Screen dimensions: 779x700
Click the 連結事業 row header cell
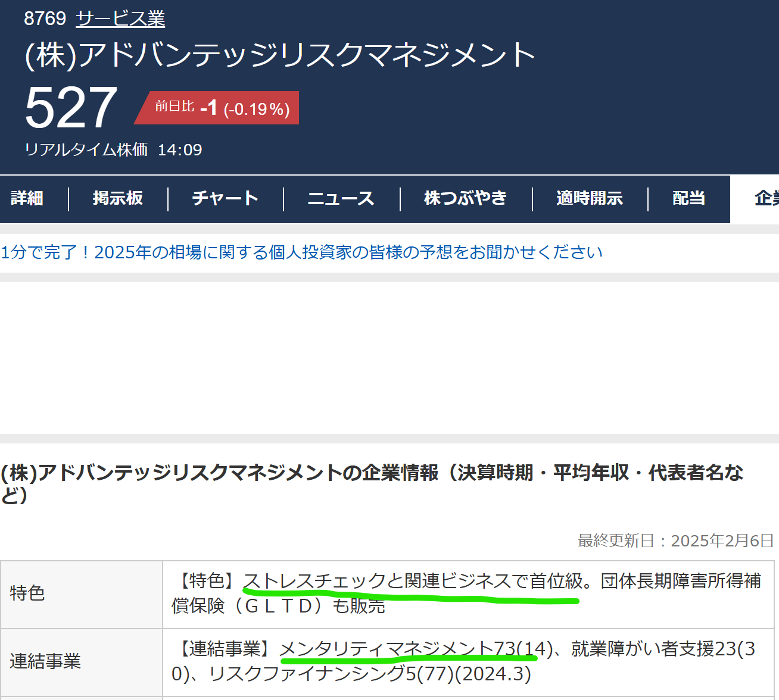coord(82,662)
